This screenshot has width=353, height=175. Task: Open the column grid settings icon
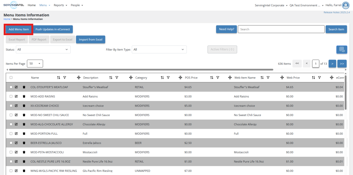point(342,50)
